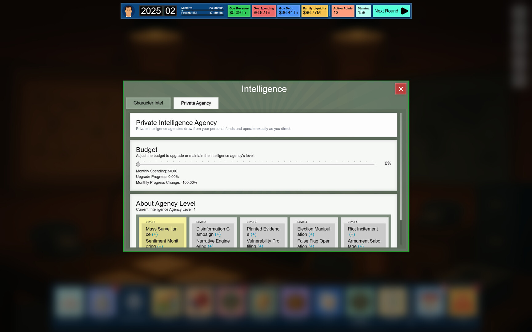Click the player portrait avatar
Image resolution: width=532 pixels, height=332 pixels.
click(129, 11)
